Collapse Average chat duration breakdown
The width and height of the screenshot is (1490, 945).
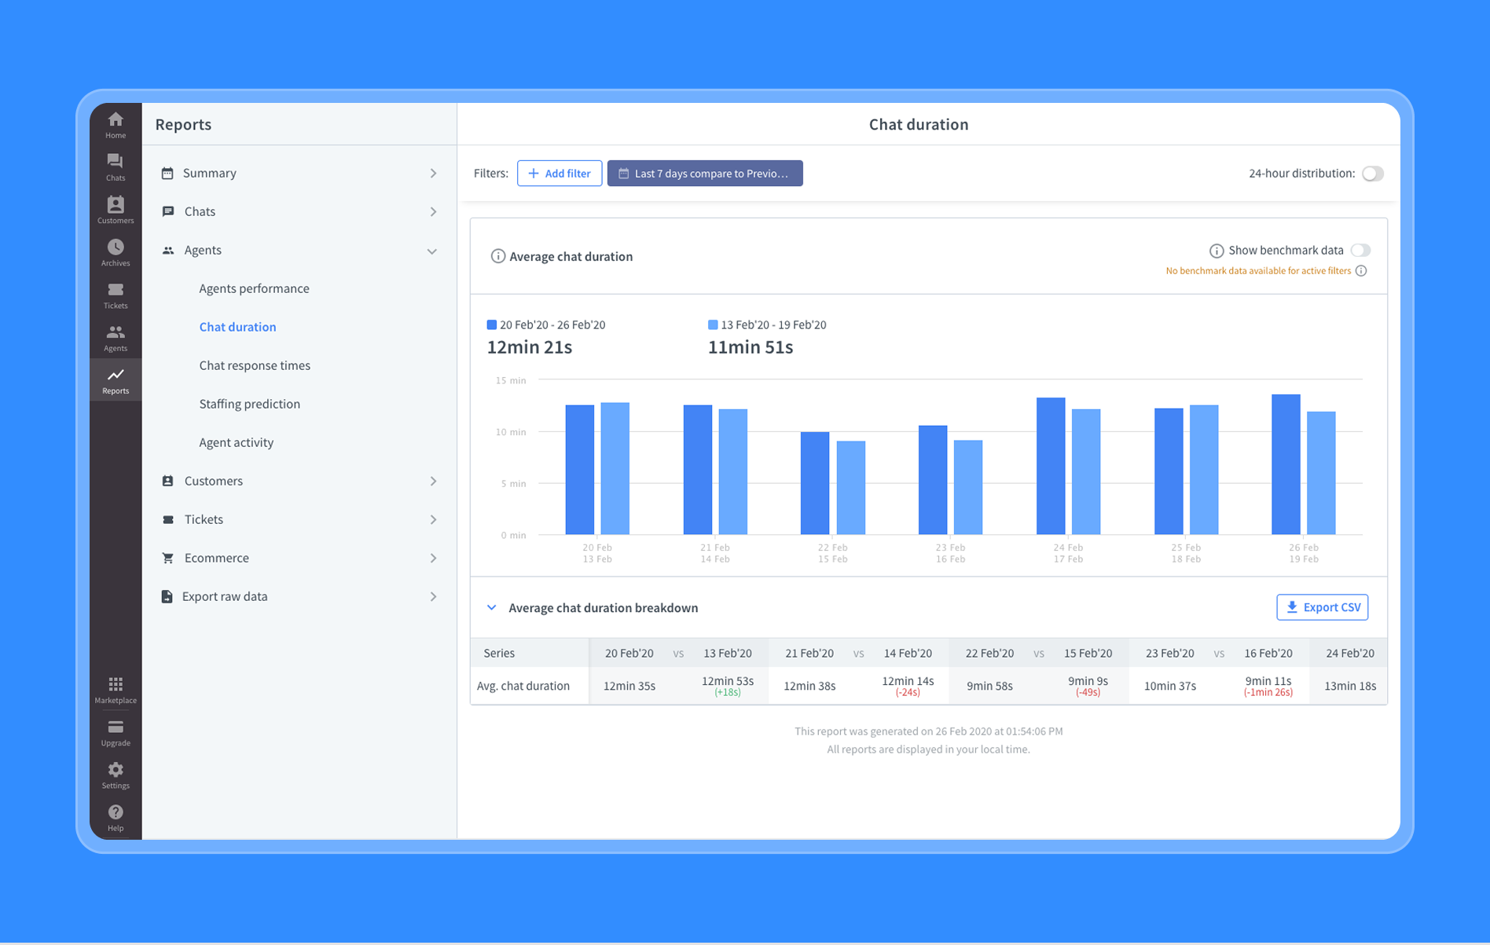492,608
